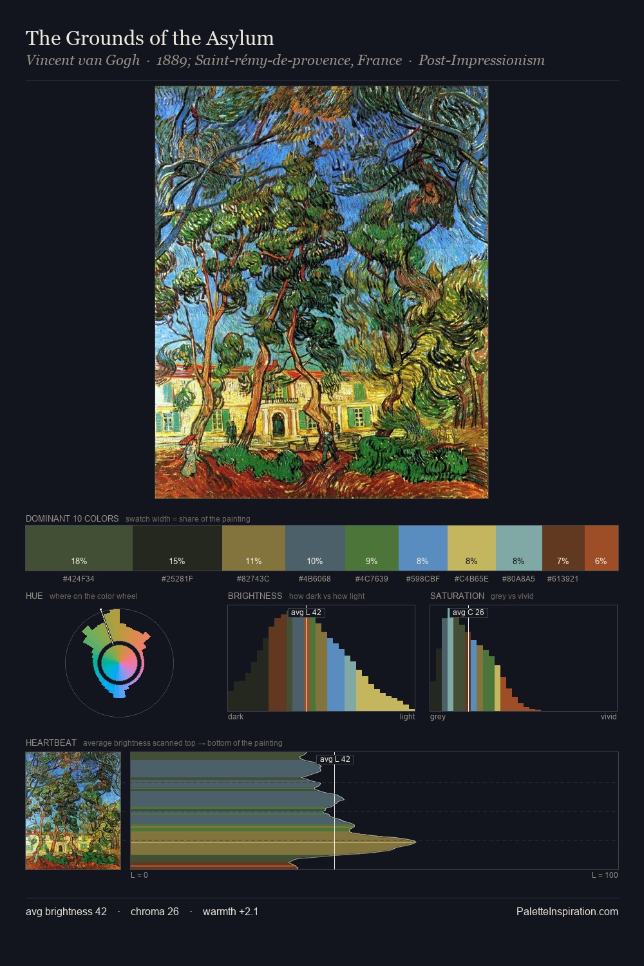Click the large painting image
Image resolution: width=644 pixels, height=966 pixels.
[321, 292]
